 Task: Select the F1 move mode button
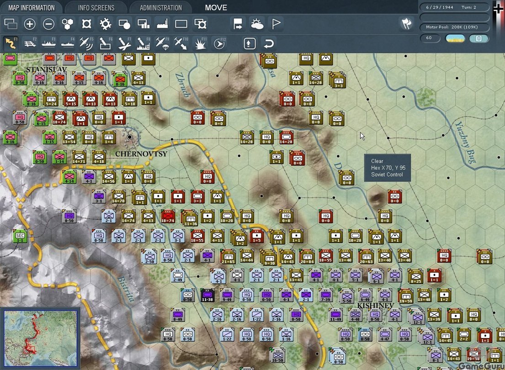click(x=11, y=43)
